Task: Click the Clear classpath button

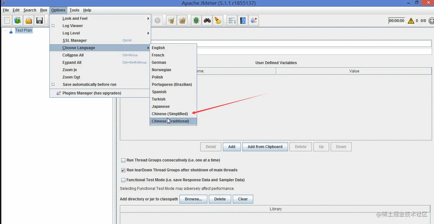Action: (x=243, y=199)
